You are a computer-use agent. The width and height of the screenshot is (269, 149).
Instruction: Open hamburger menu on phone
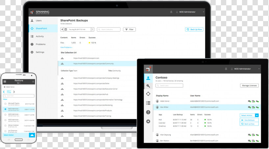5,82
